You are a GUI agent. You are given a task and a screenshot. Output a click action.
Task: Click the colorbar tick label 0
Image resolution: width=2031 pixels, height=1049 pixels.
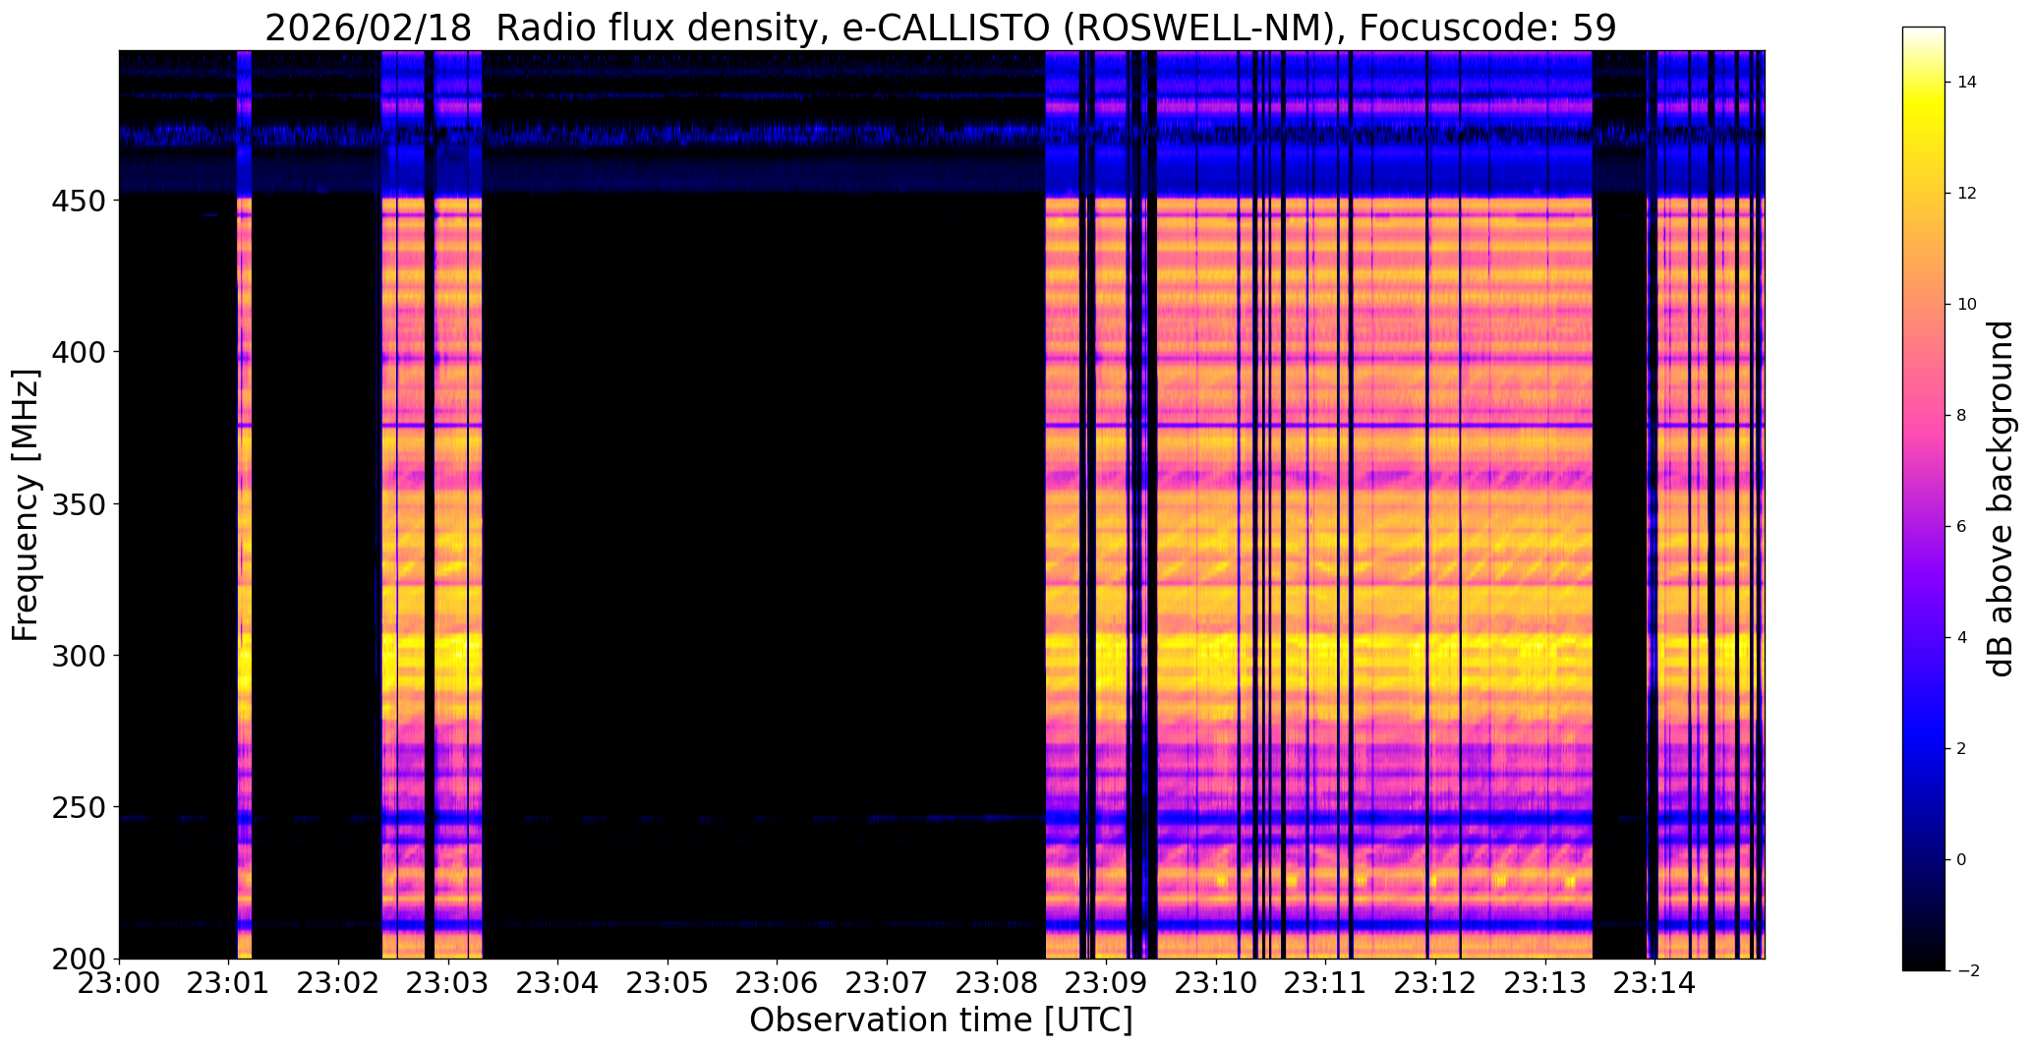coord(1962,860)
